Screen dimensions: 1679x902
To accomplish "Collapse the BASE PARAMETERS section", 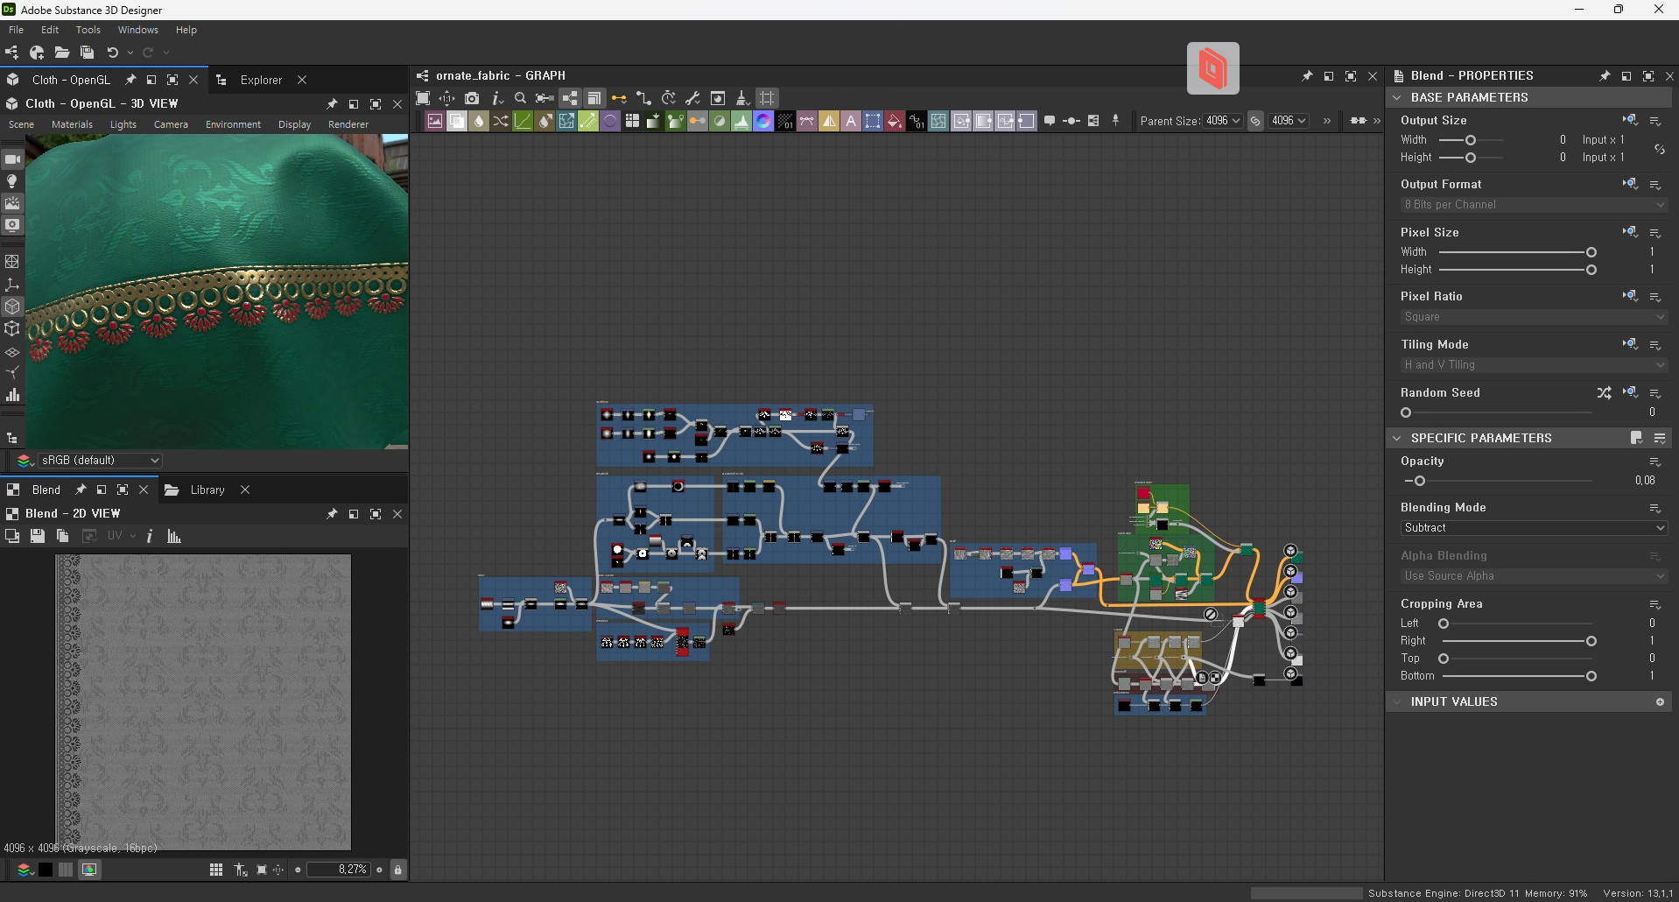I will [1397, 97].
